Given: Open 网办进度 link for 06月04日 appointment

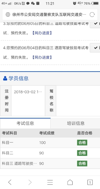Looking at the screenshot, I should pos(42,57).
